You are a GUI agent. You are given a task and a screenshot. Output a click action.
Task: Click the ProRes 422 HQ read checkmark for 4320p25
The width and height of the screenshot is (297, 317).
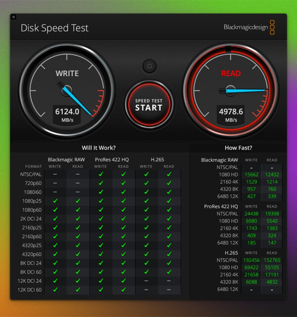[123, 245]
